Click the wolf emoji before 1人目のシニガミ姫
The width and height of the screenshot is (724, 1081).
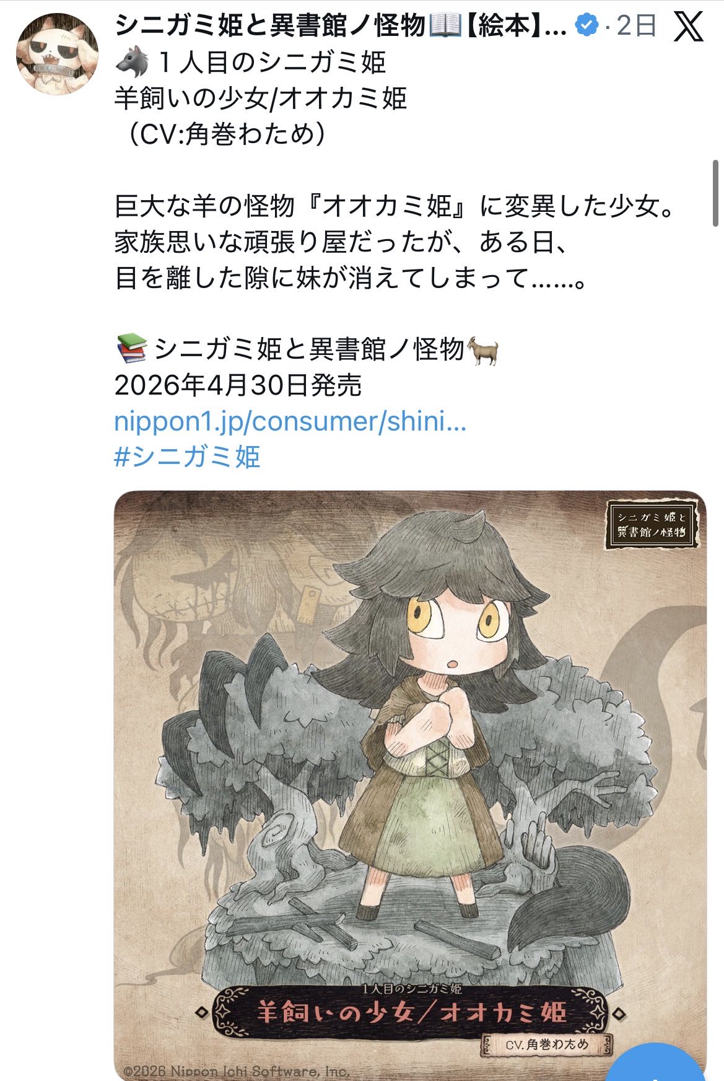tap(131, 62)
